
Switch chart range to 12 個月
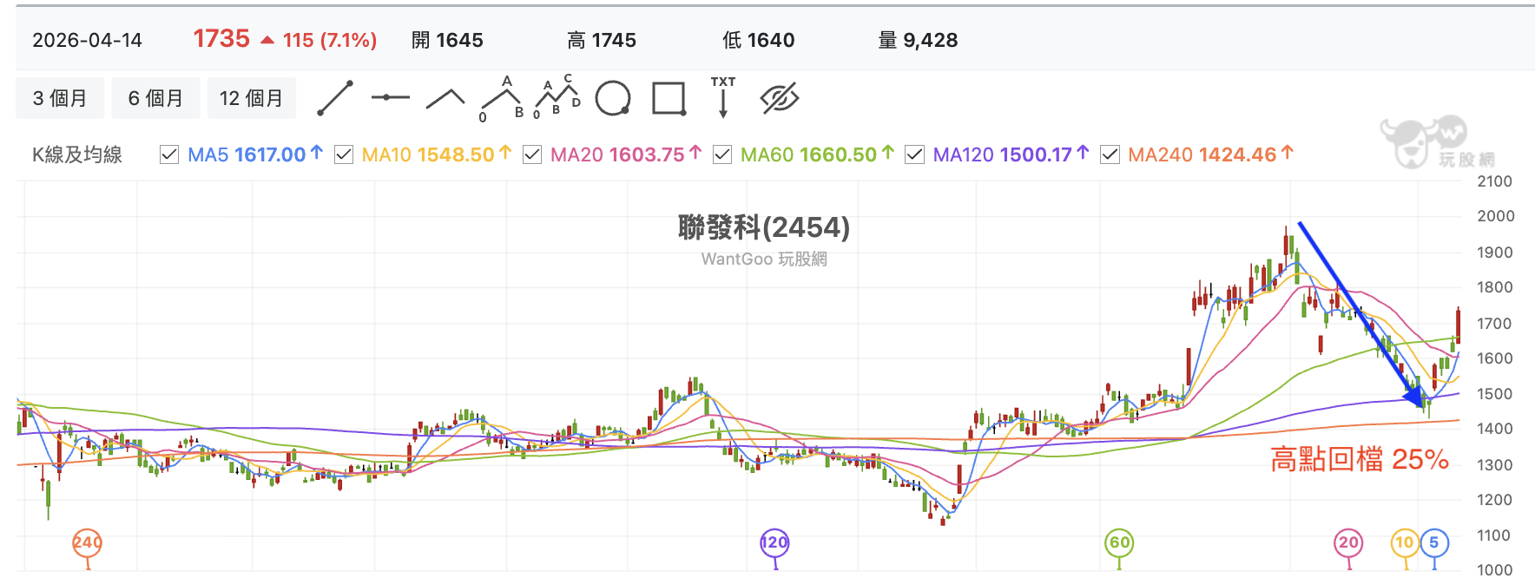point(251,98)
